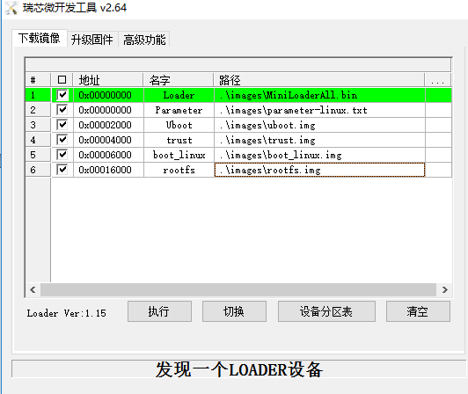Uncheck the Loader row checkbox
Viewport: 468px width, 394px height.
pos(62,95)
